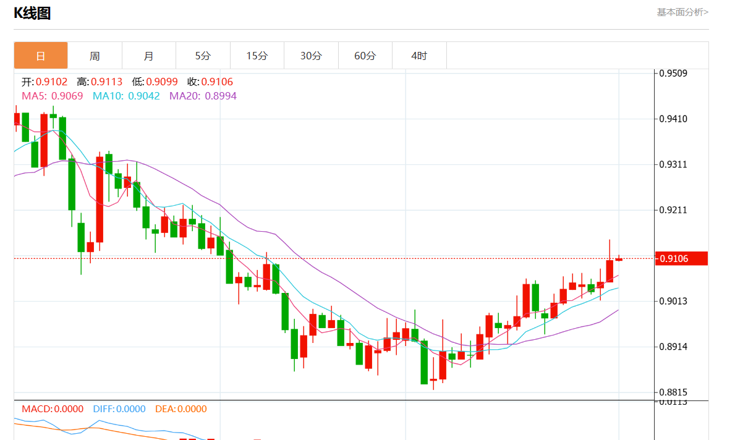Click the 0.8815 price axis label
The image size is (748, 440).
(673, 392)
